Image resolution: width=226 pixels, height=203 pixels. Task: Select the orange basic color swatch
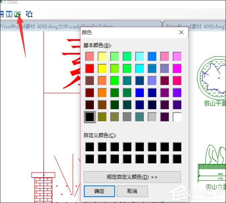pos(103,93)
